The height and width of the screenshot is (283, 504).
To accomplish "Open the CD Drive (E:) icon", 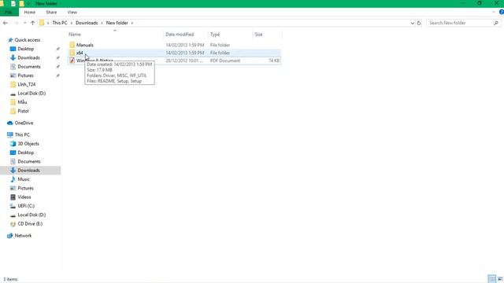I will pyautogui.click(x=13, y=223).
